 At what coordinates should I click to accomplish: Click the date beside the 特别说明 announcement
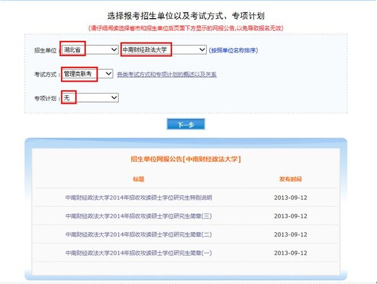[x=290, y=198]
